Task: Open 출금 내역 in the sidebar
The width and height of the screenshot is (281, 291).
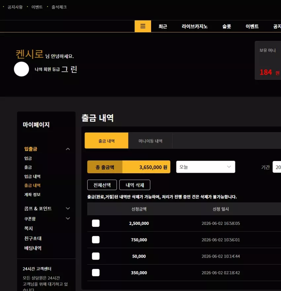Action: tap(32, 185)
